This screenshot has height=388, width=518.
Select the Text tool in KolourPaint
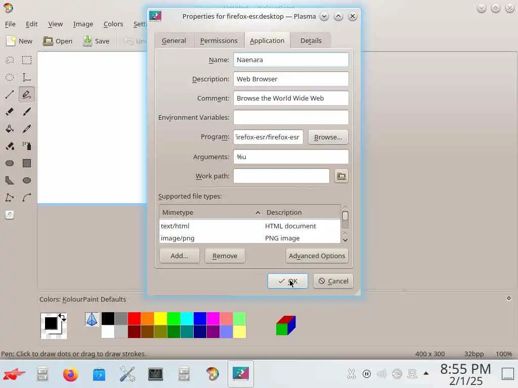[x=27, y=77]
